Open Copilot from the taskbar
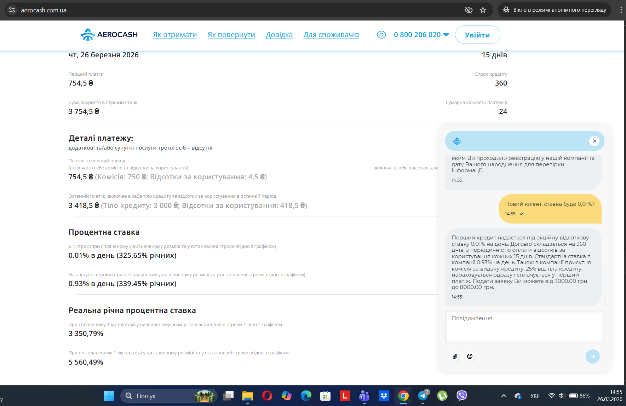This screenshot has height=406, width=626. [x=287, y=396]
